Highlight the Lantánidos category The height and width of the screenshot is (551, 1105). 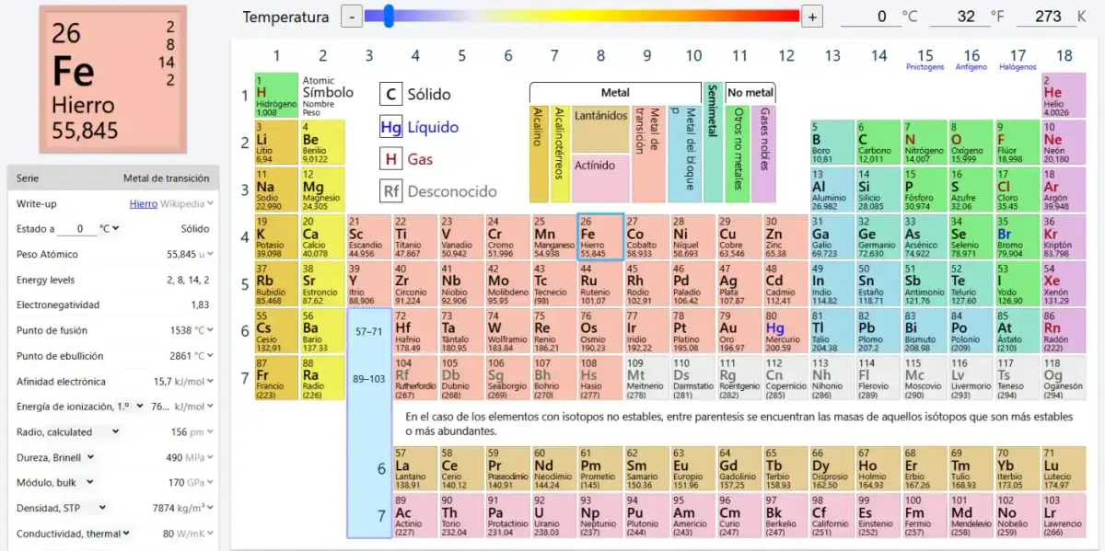click(600, 129)
